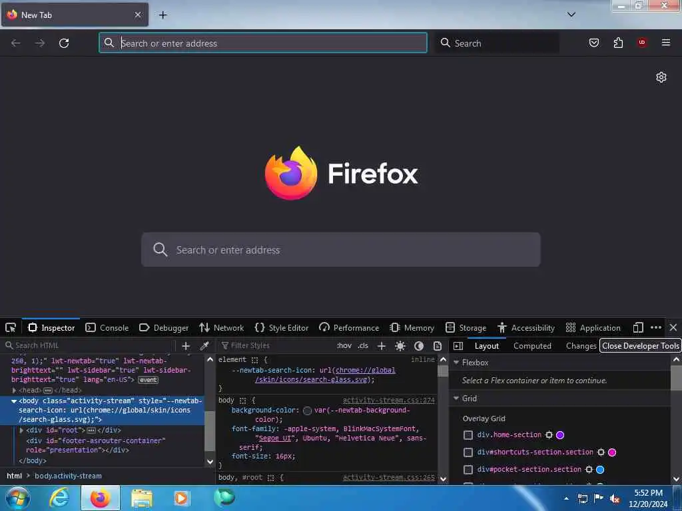Click pocket-section select-node target icon
This screenshot has width=682, height=511.
pos(589,470)
